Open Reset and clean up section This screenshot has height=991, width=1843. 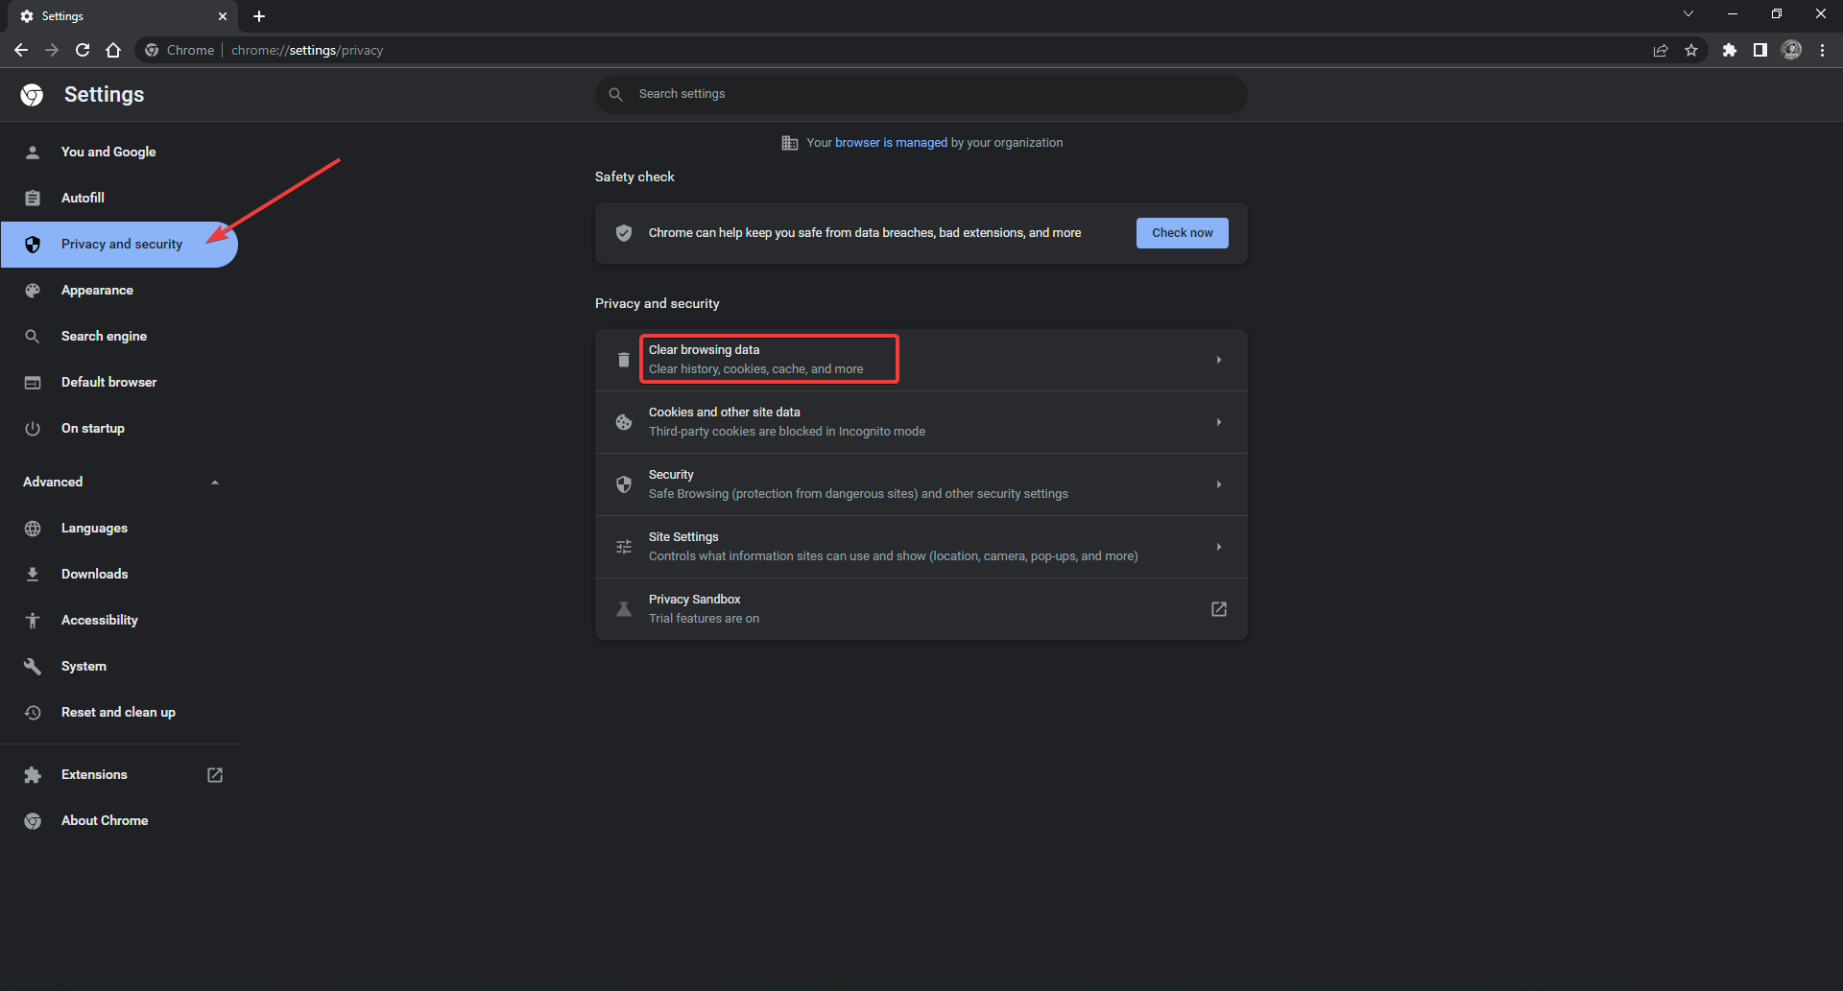[118, 713]
